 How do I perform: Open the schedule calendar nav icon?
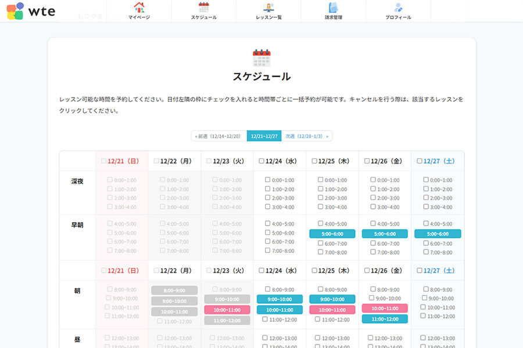coord(203,8)
